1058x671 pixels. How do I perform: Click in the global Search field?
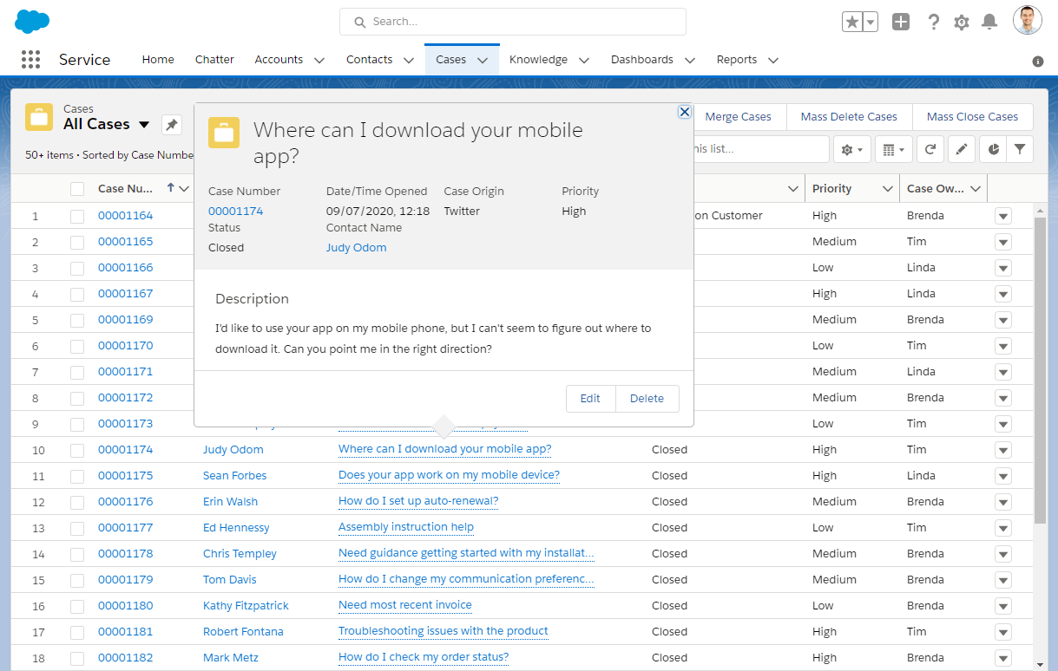512,21
